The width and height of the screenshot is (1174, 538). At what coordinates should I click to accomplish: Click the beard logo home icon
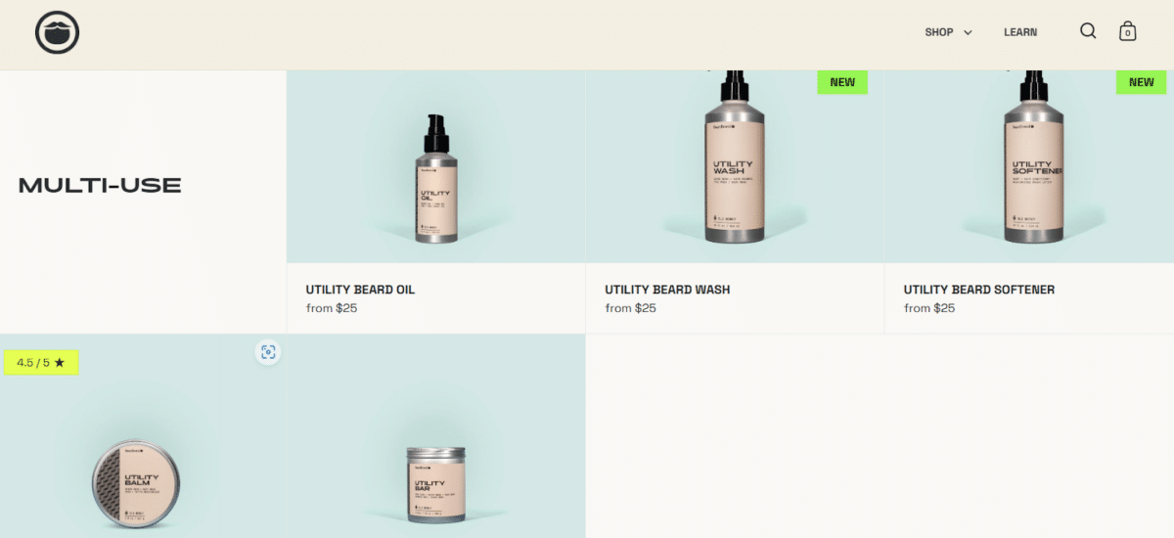57,33
